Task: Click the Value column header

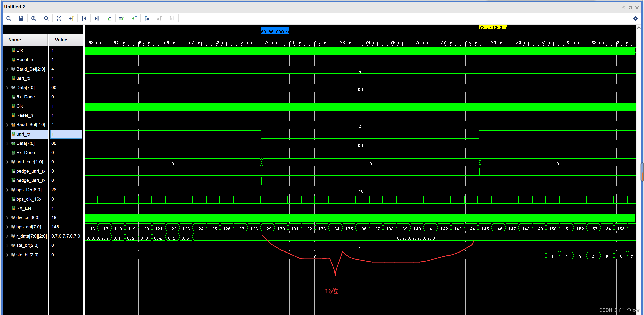Action: pos(61,40)
